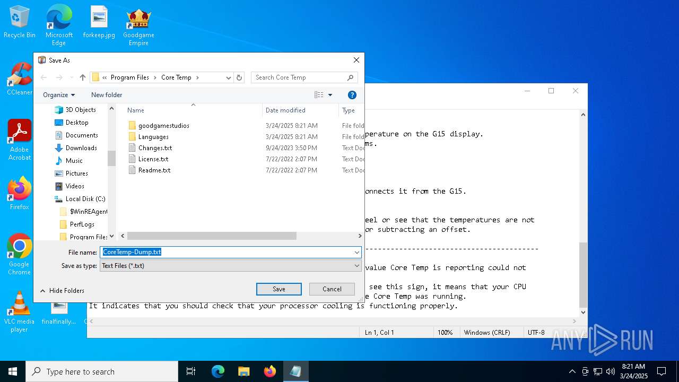Open notification center icon
This screenshot has width=679, height=382.
coord(661,371)
